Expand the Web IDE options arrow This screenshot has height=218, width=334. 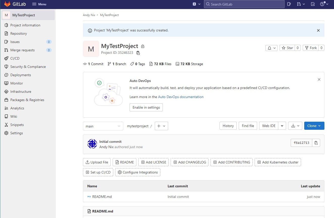coord(282,126)
